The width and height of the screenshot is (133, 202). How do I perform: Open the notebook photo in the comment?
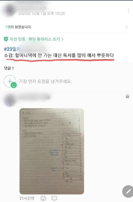pos(52,151)
